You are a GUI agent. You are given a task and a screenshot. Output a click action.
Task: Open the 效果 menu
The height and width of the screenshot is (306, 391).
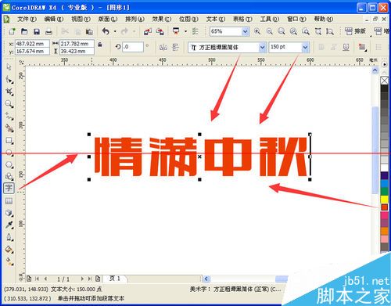pos(161,19)
